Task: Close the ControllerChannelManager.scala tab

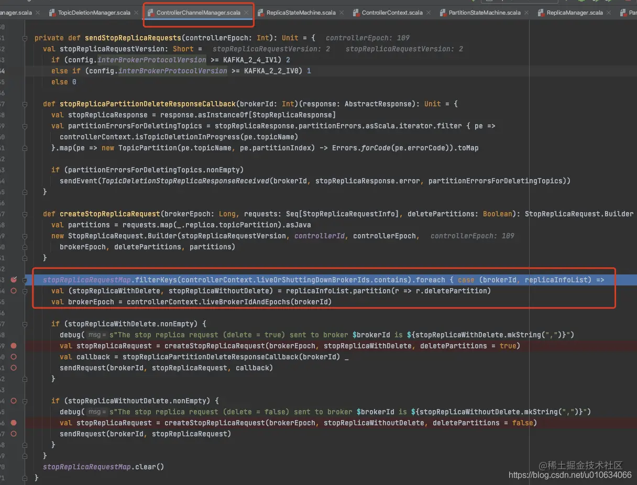Action: pos(246,13)
